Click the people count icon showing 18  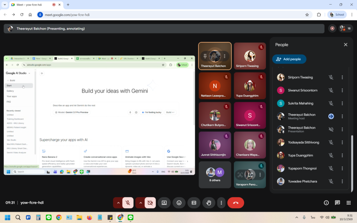tap(345, 29)
